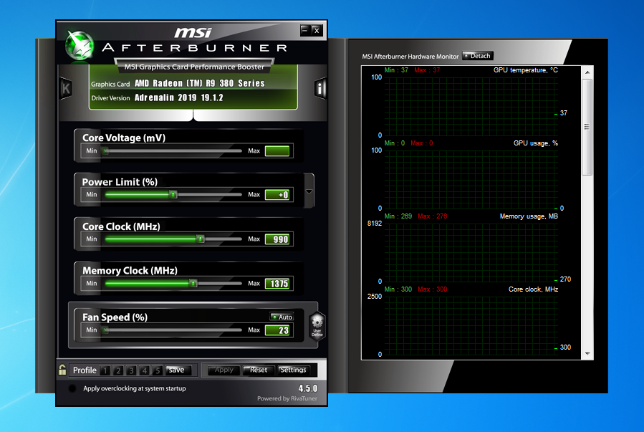
Task: Expand the Power Limit options arrow
Action: tap(309, 191)
